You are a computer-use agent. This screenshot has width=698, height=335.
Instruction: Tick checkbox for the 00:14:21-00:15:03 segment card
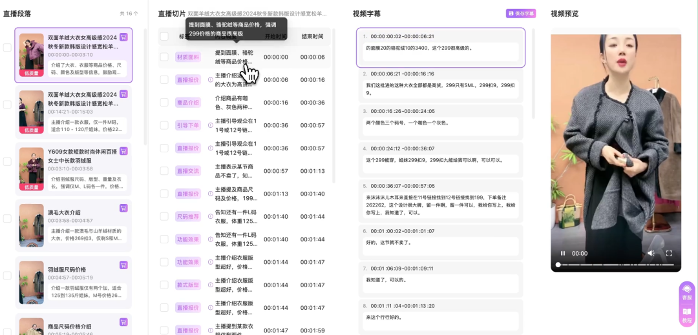click(7, 105)
